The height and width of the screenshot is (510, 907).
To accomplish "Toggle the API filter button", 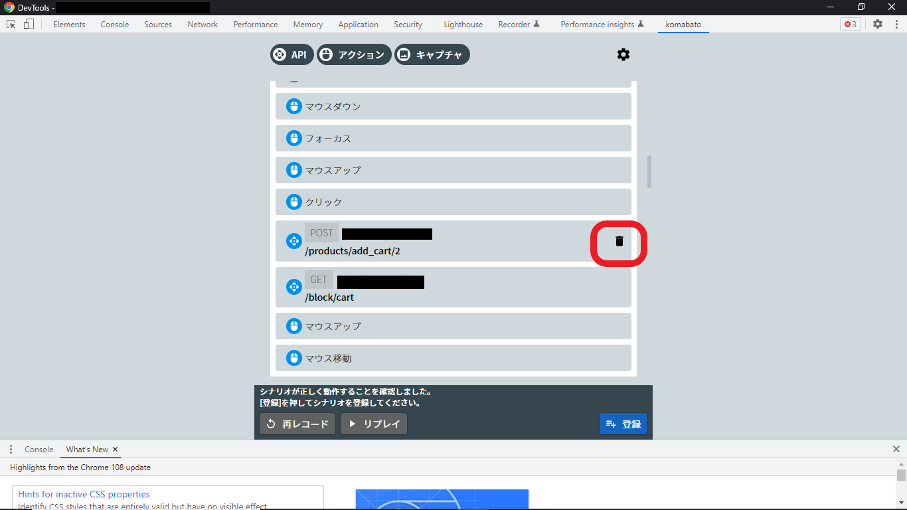I will (x=291, y=54).
